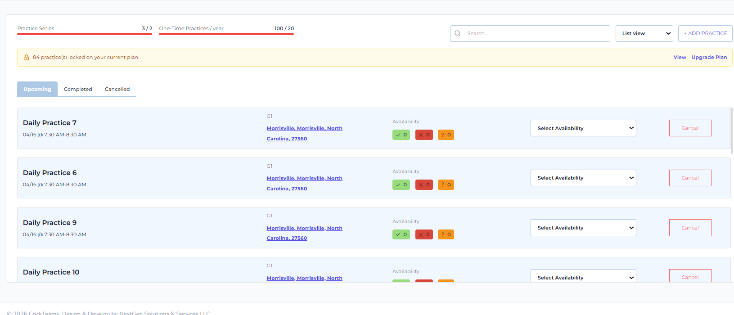Click the Daily Practice 10 title
The height and width of the screenshot is (315, 734).
(x=51, y=272)
